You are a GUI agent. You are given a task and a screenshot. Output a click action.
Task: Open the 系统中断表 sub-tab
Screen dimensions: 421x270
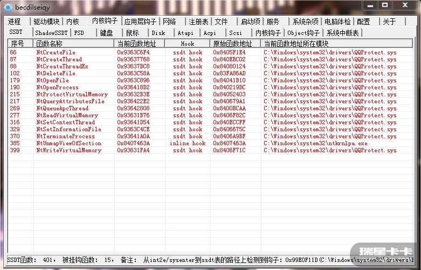343,33
